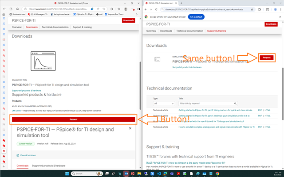
Task: Open File Explorer from taskbar
Action: click(x=139, y=173)
